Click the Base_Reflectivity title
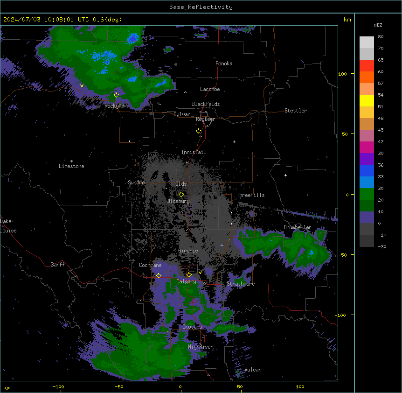402x393 pixels. 201,7
